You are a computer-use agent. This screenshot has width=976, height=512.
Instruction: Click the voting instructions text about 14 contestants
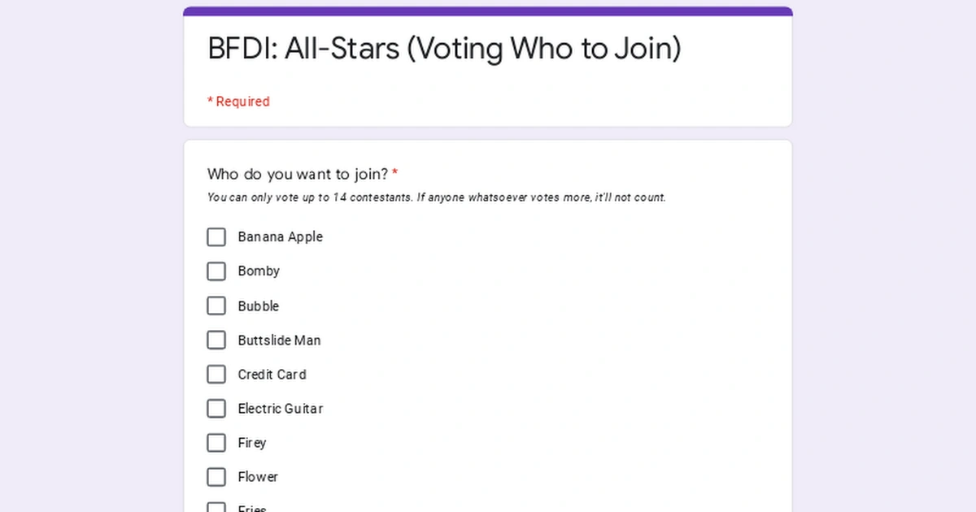[436, 197]
